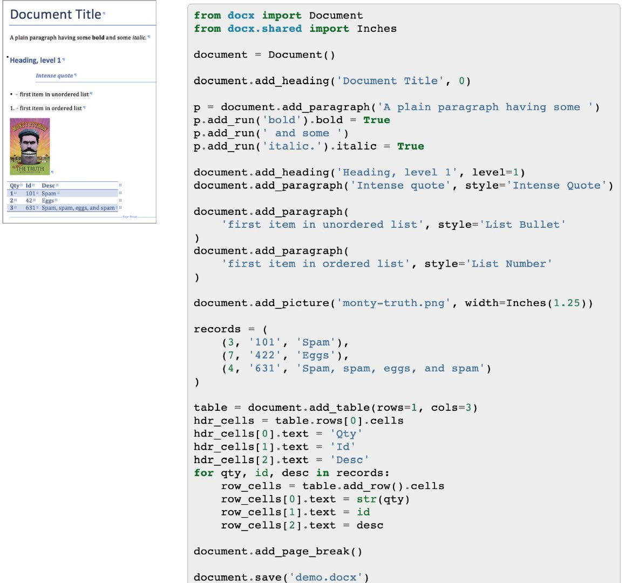The image size is (632, 583).
Task: Click the code line "hdr_cells[1].text = 'Id'"
Action: pyautogui.click(x=275, y=447)
